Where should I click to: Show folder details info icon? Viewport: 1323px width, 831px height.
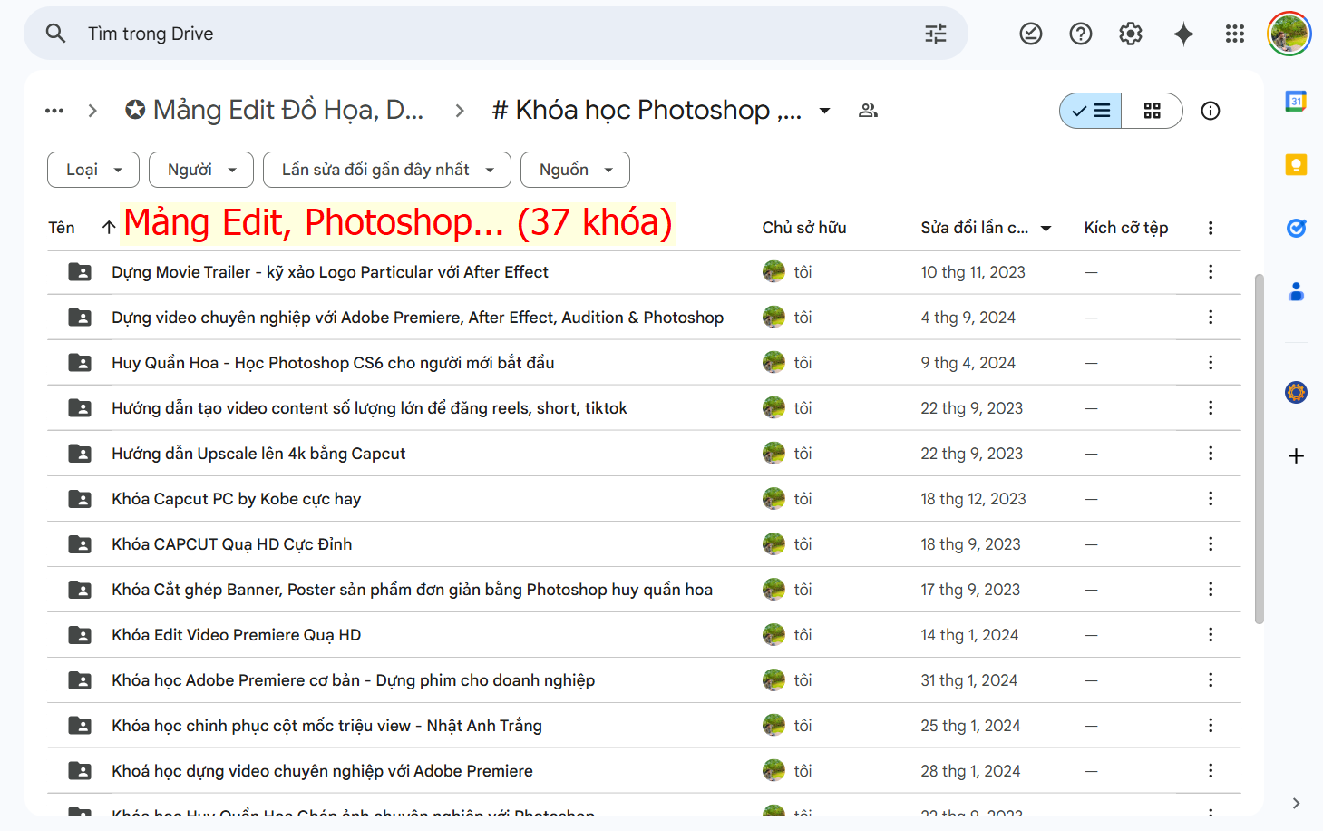(x=1211, y=111)
